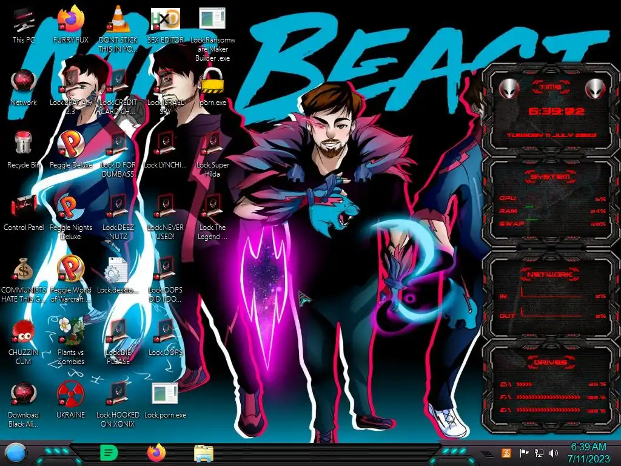Screen dimensions: 621x466
Task: Select the Peggle Nights Deluxe shortcut
Action: 71,208
